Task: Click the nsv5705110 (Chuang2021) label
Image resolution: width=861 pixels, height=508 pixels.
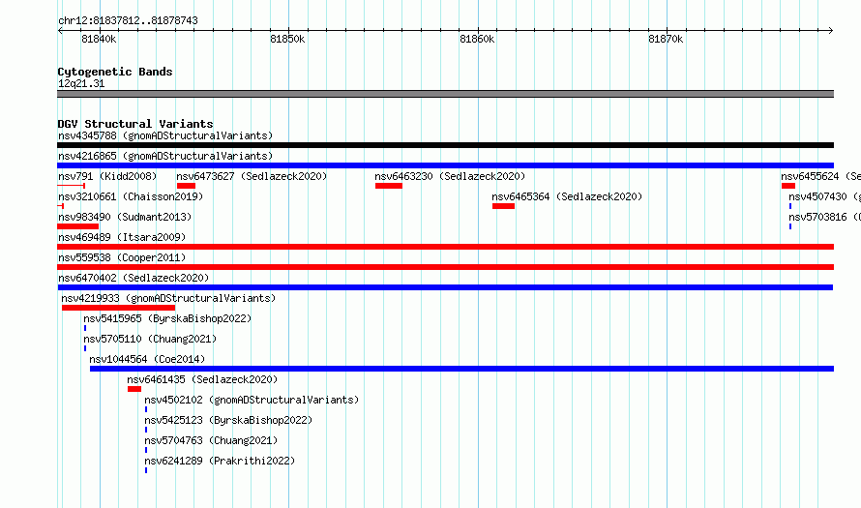Action: 150,339
